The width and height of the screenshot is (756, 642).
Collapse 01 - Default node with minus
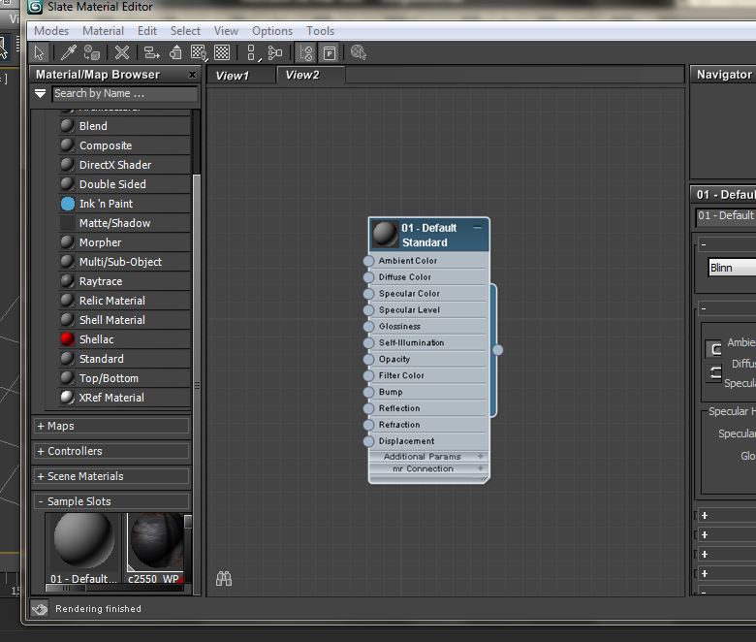tap(477, 227)
